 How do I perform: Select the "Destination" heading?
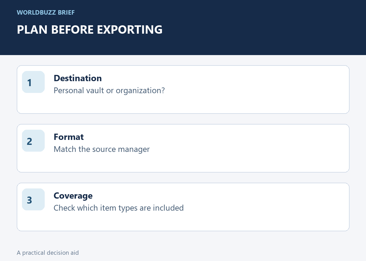(78, 78)
